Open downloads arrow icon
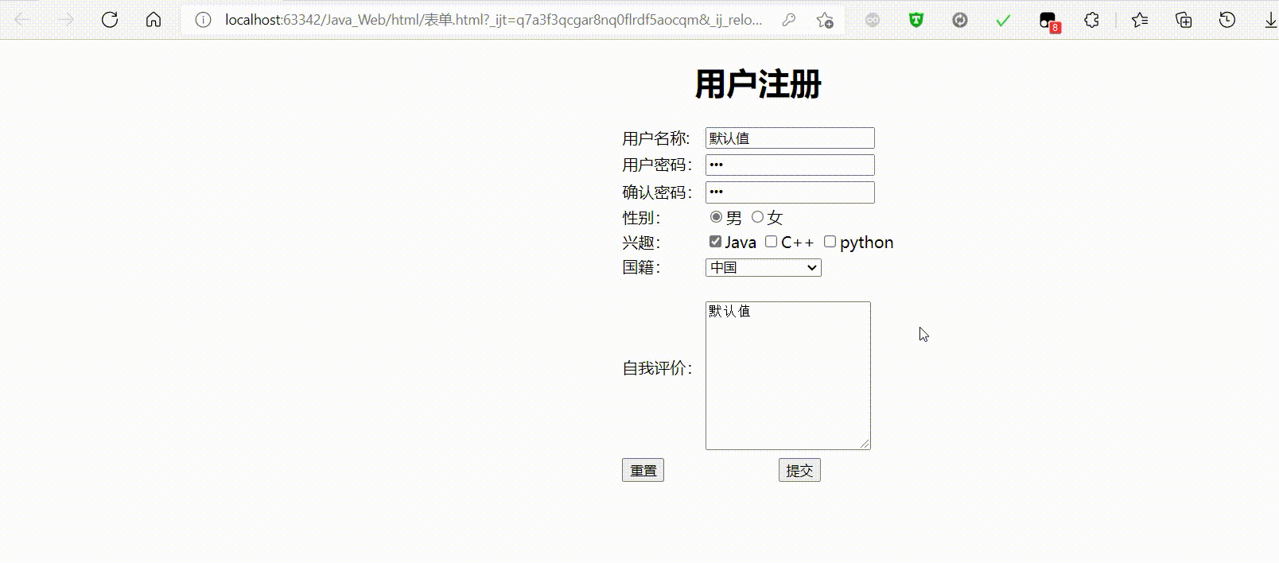The width and height of the screenshot is (1279, 563). (x=1270, y=20)
